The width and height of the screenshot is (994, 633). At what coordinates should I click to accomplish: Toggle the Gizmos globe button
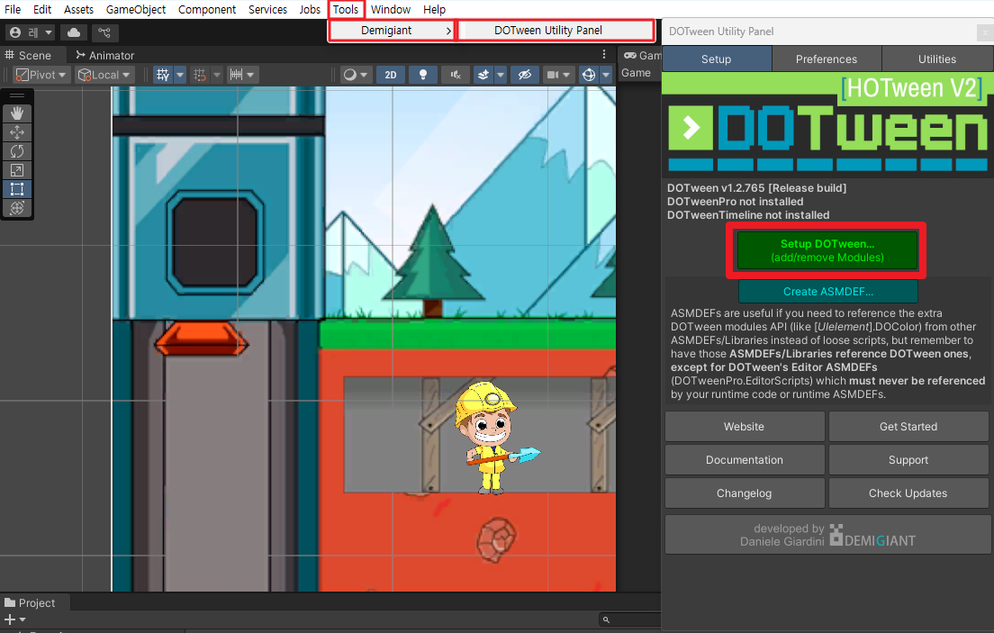point(589,75)
